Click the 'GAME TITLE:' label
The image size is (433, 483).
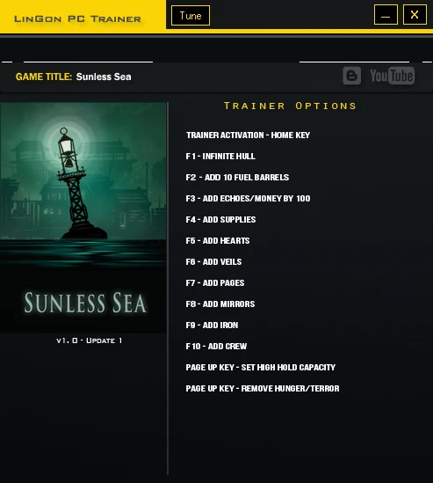click(x=44, y=77)
